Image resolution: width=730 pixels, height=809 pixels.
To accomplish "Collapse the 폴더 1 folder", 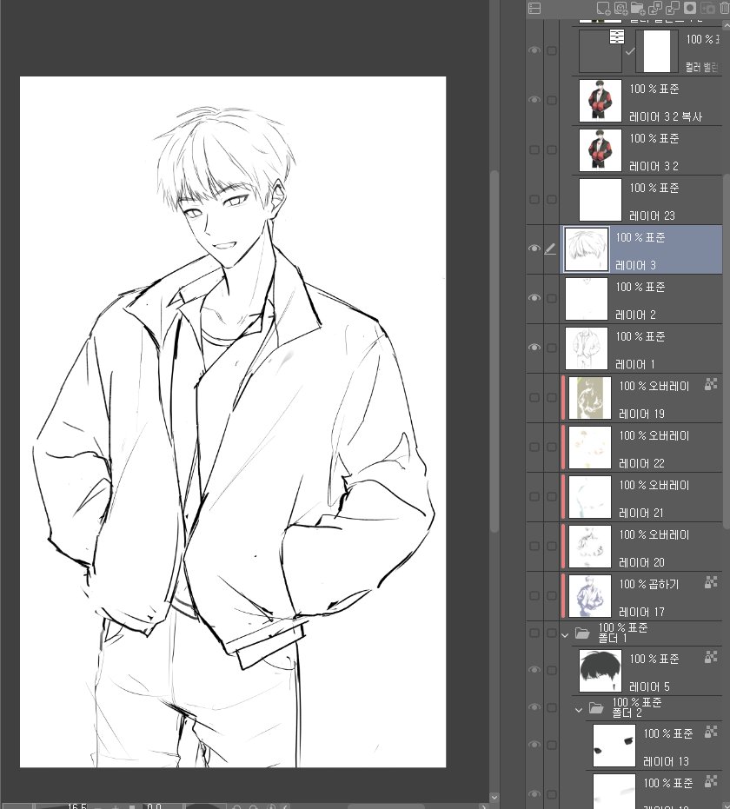I will coord(565,635).
